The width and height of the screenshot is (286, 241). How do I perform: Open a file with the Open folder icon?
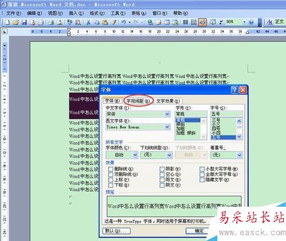click(x=16, y=22)
